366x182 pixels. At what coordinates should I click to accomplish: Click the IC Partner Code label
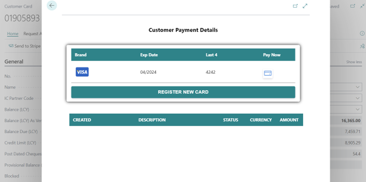(19, 98)
